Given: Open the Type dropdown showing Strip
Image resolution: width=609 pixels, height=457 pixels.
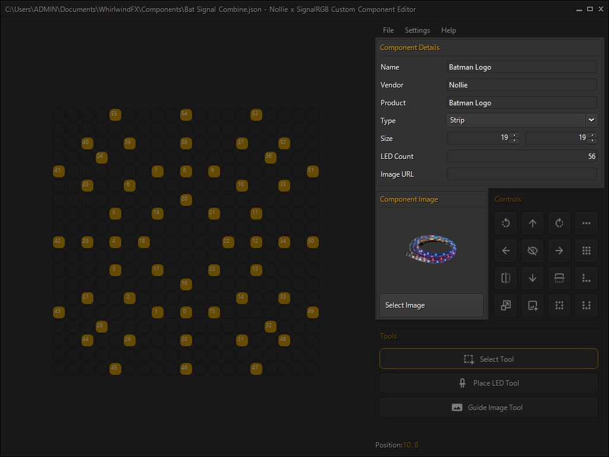Looking at the screenshot, I should pyautogui.click(x=522, y=120).
